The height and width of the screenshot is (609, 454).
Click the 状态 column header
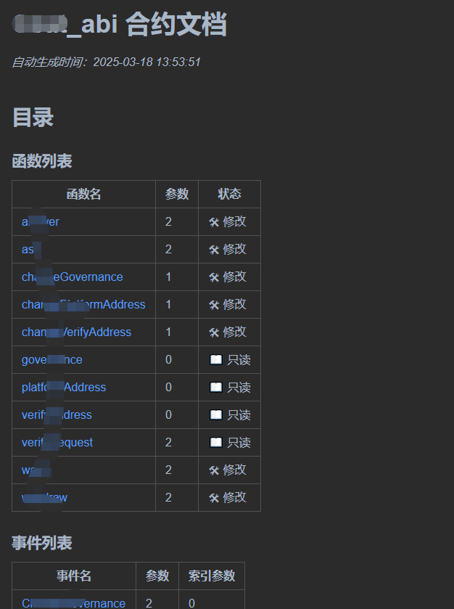point(229,194)
